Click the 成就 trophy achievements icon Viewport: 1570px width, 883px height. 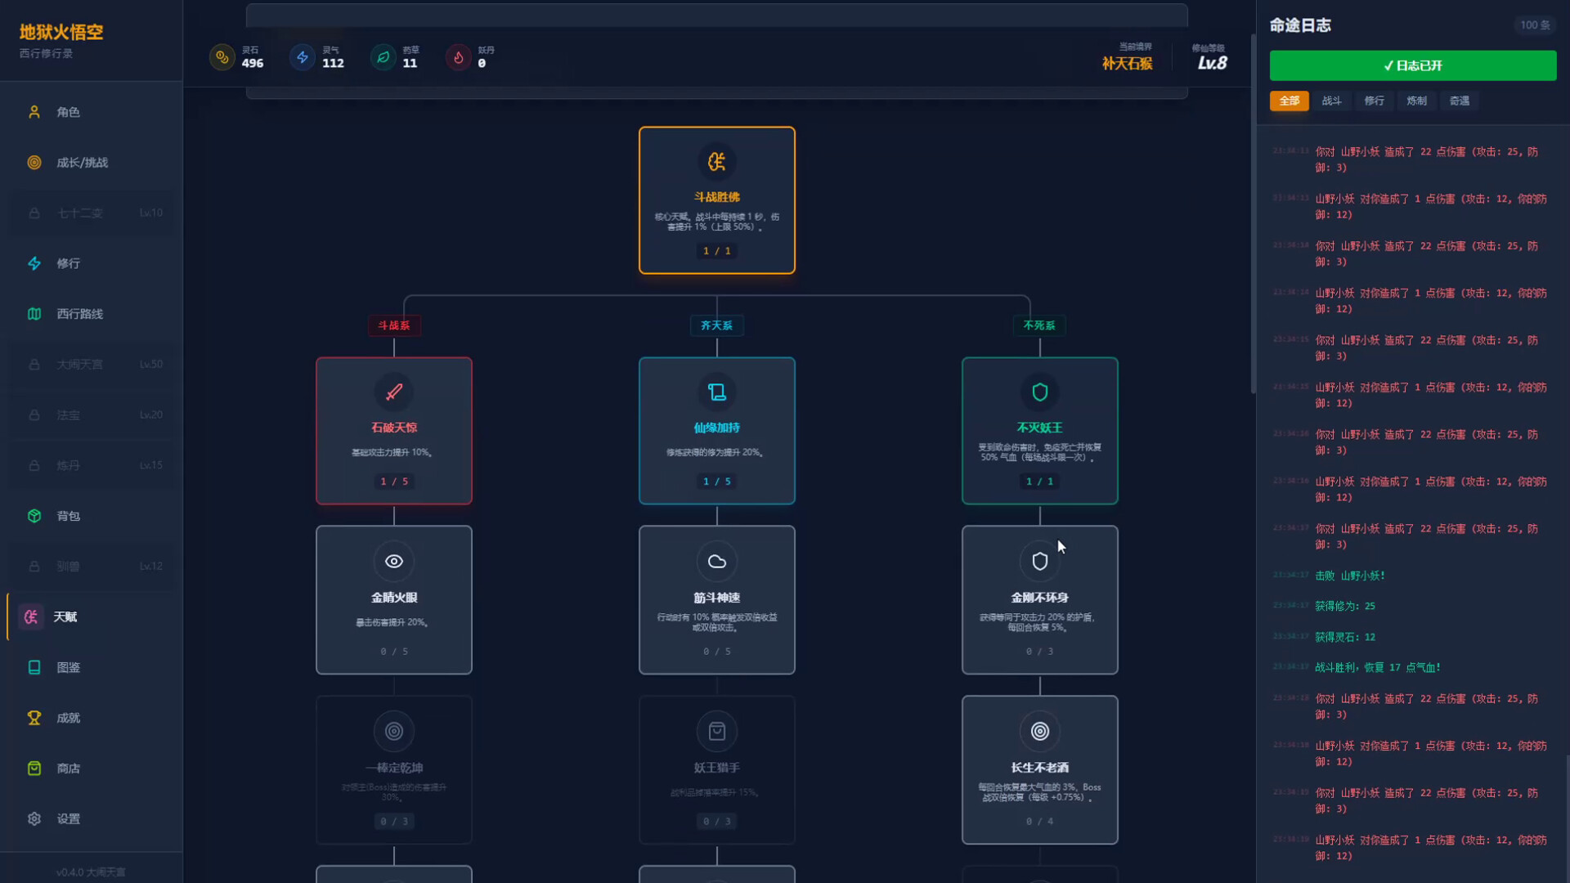tap(34, 718)
